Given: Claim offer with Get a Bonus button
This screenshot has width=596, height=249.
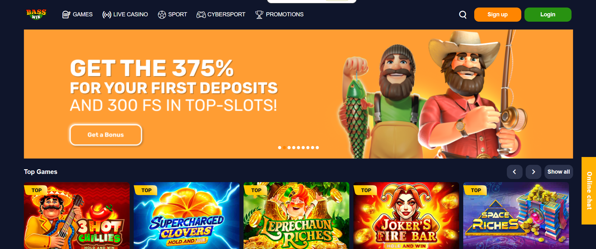Looking at the screenshot, I should pyautogui.click(x=106, y=135).
